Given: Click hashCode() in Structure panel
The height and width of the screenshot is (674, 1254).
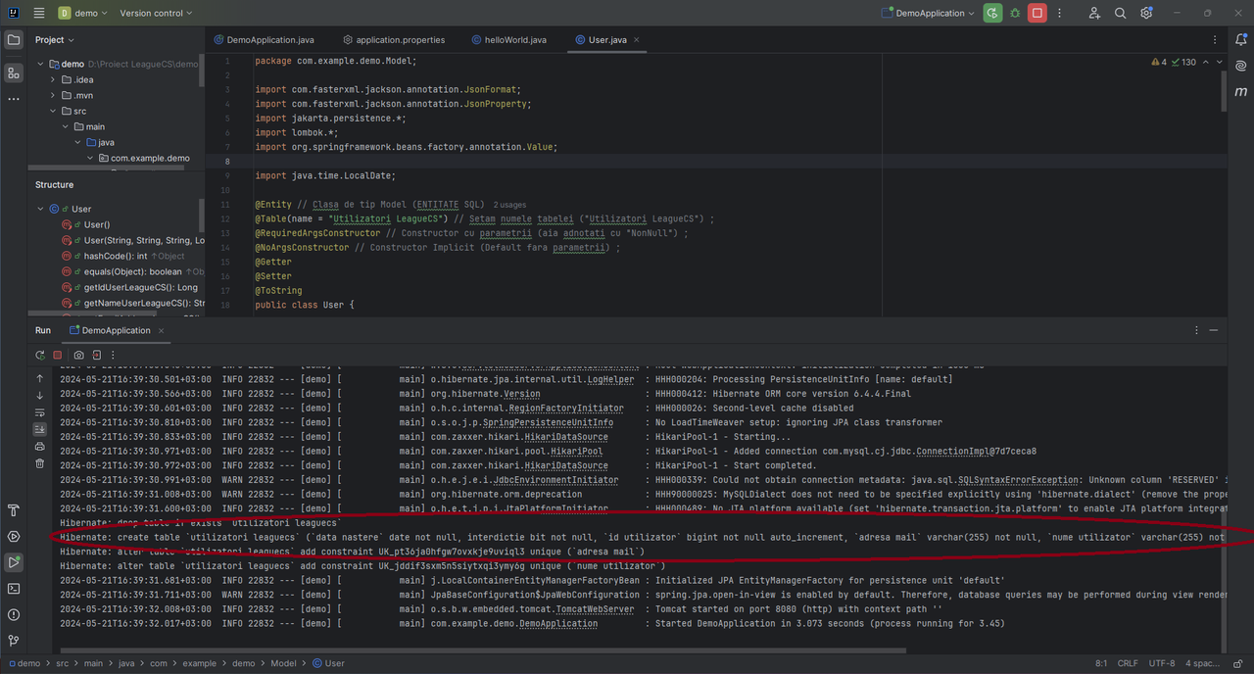Looking at the screenshot, I should [116, 256].
